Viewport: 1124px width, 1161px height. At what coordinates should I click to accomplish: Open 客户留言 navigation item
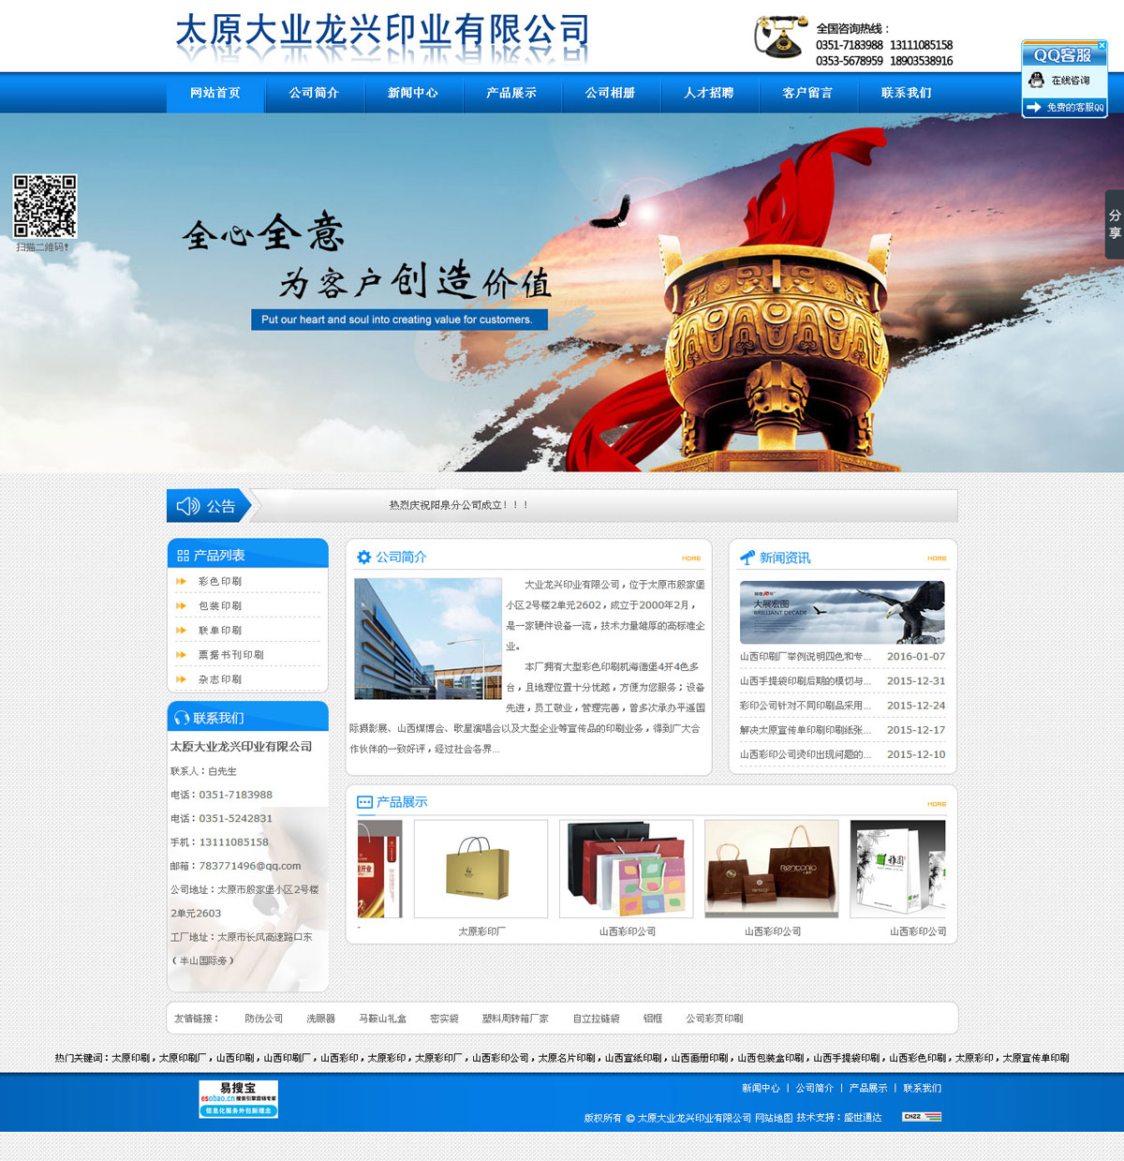pos(807,93)
